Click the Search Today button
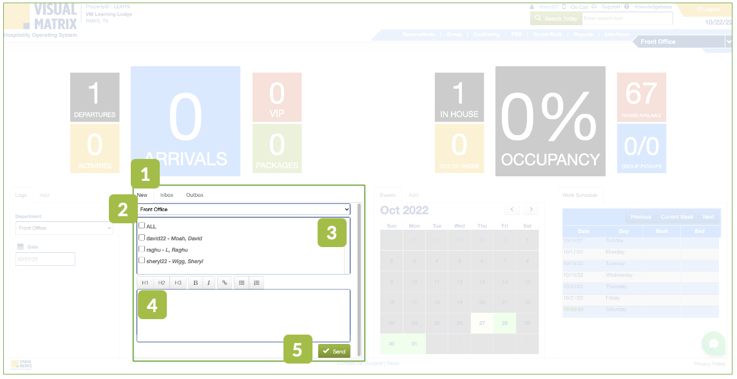Viewport: 737px width, 379px height. click(555, 19)
